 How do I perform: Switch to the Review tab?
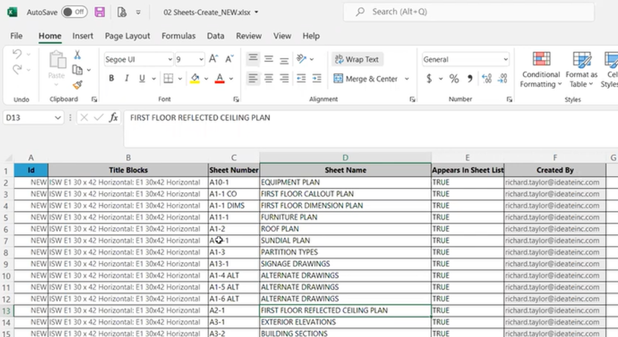click(x=249, y=36)
